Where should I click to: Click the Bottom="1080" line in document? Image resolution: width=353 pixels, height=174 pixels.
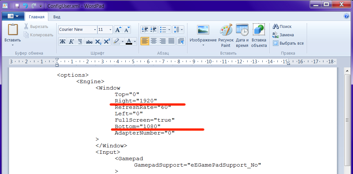click(138, 126)
